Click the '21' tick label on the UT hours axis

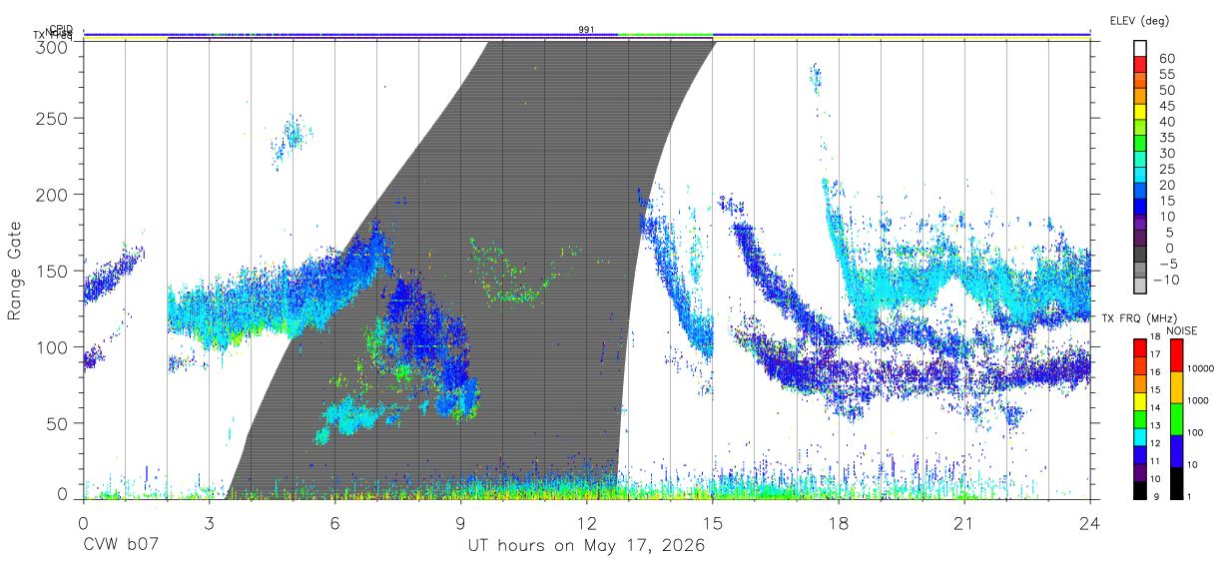pyautogui.click(x=963, y=524)
